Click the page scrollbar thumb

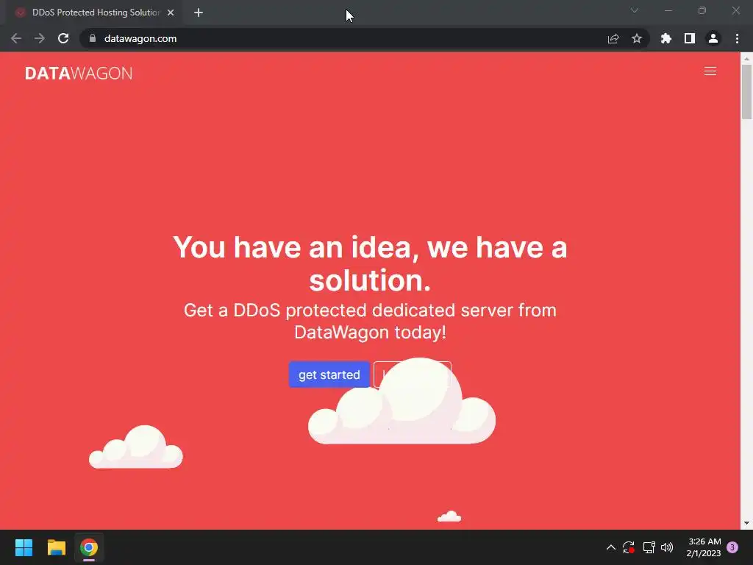(746, 91)
